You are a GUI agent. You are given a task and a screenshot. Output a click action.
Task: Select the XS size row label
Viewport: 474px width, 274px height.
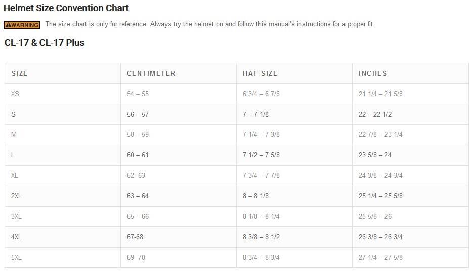click(15, 94)
